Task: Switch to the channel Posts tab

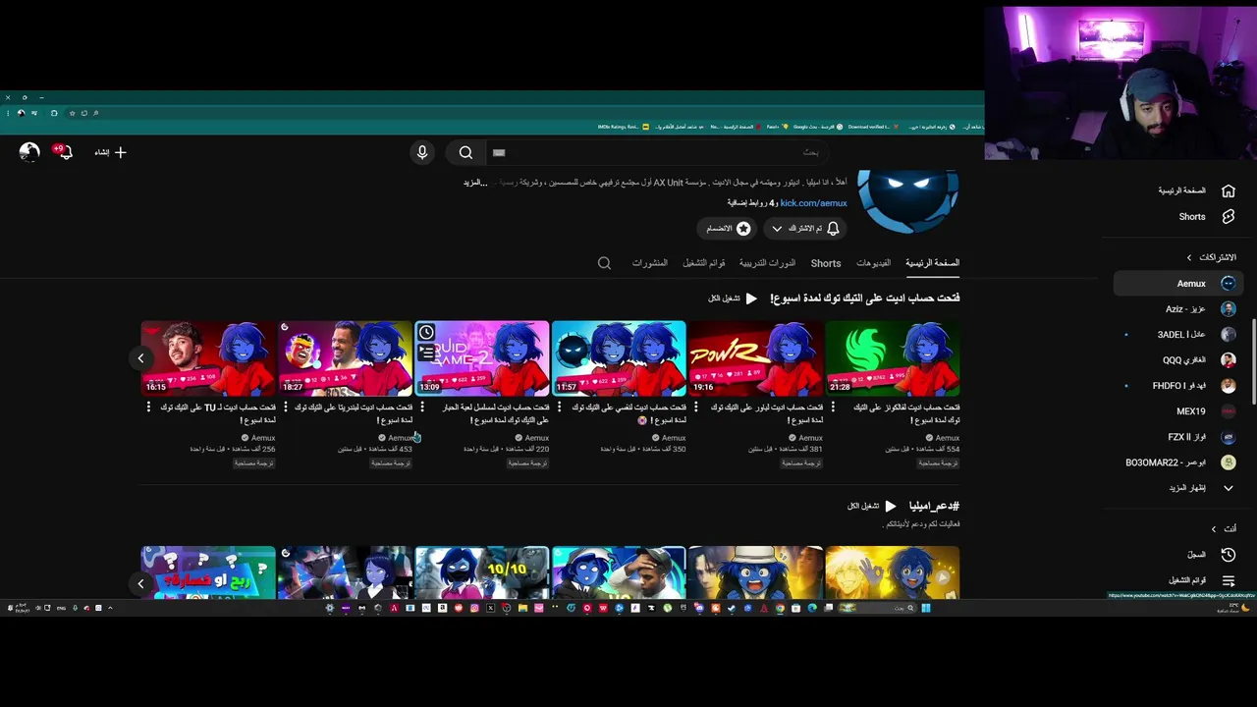Action: (x=650, y=263)
